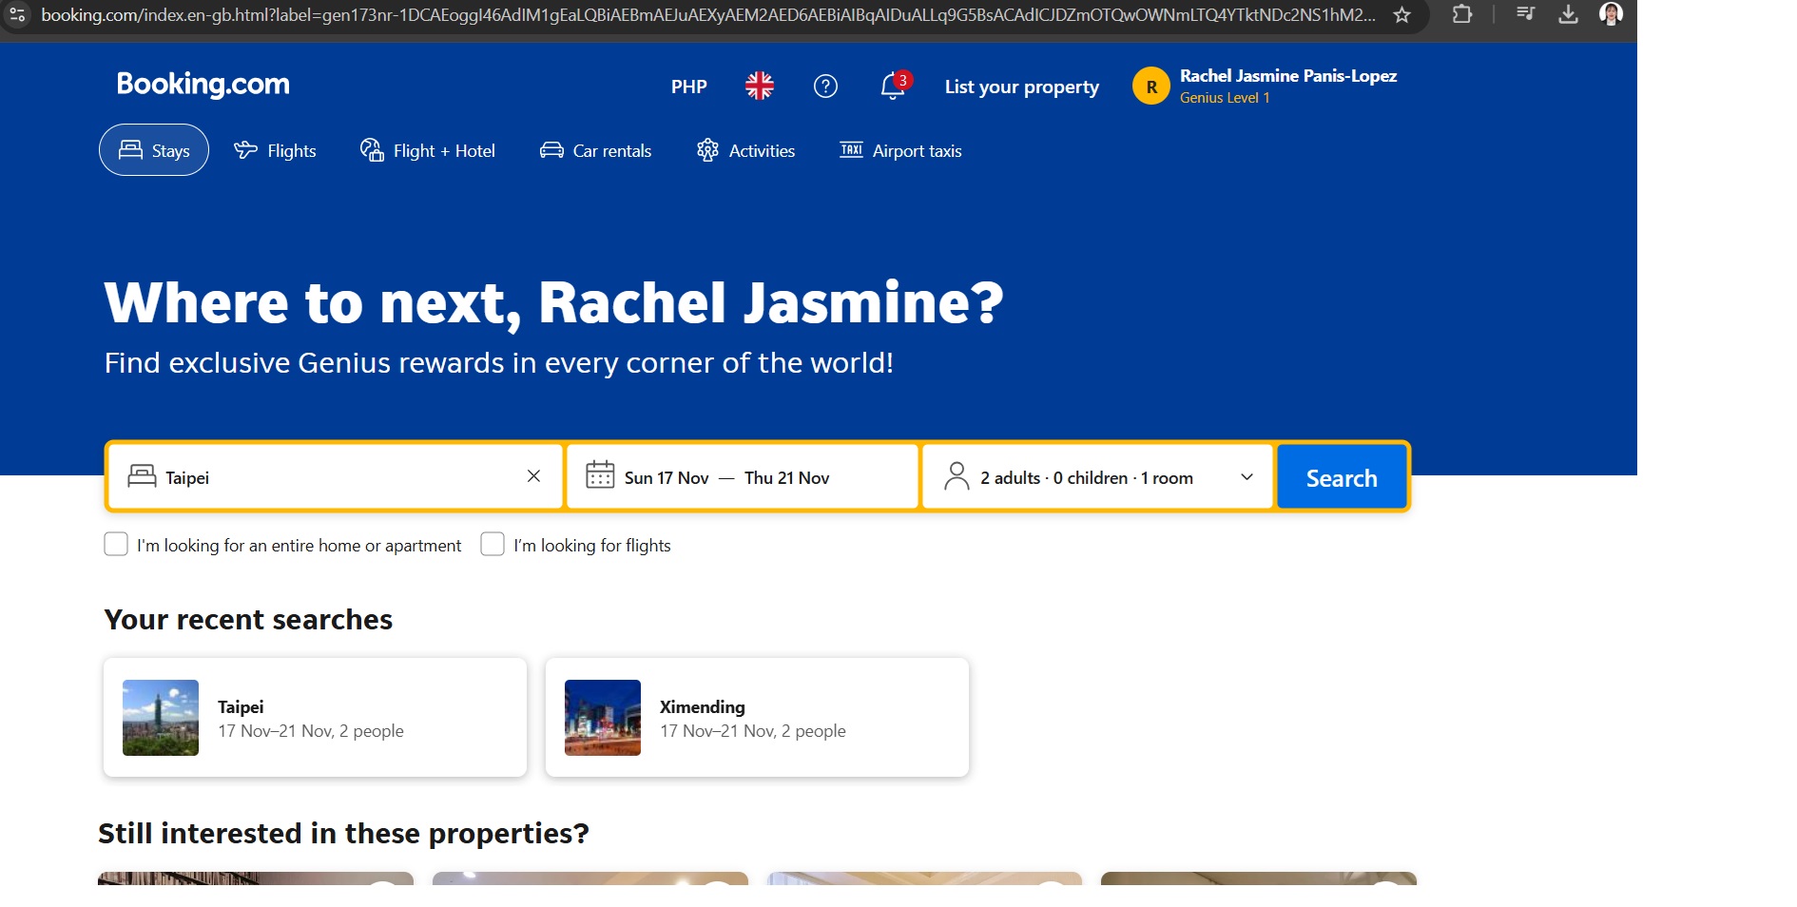Image resolution: width=1797 pixels, height=907 pixels.
Task: Click List your property link
Action: click(x=1021, y=87)
